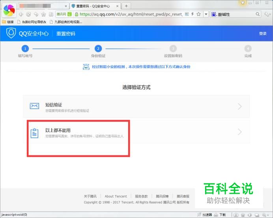273x218 pixels.
Task: Click the download tray icon beside 下载
Action: [x=216, y=215]
